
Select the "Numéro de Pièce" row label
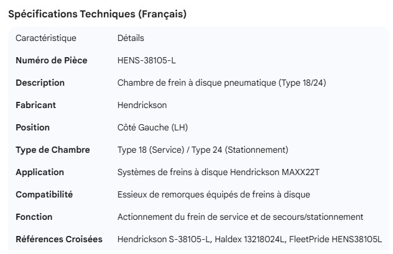pos(51,60)
